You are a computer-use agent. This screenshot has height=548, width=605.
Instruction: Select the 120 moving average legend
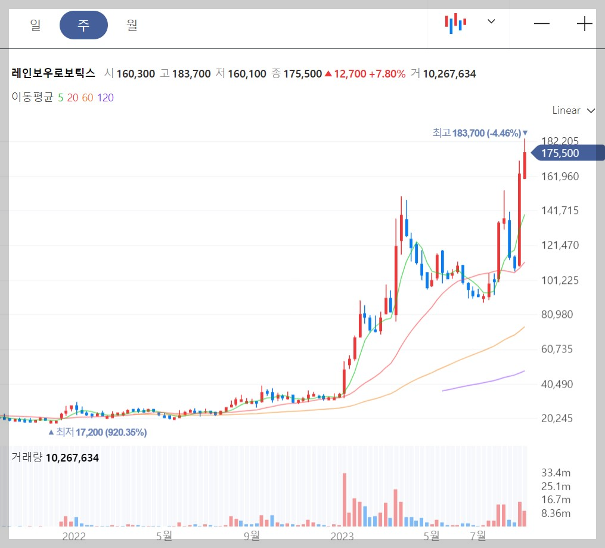[106, 98]
